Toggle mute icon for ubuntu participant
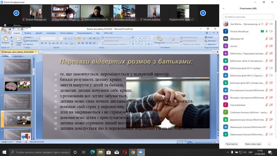 pyautogui.click(x=267, y=46)
